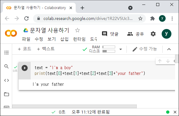The width and height of the screenshot is (179, 116).
Task: Close the 문자열 사용하기 browser tab
Action: pyautogui.click(x=71, y=8)
